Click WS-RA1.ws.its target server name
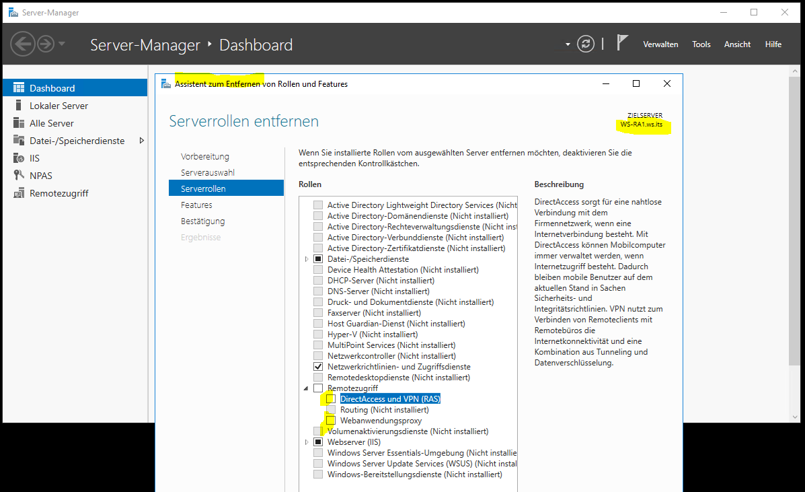 (x=641, y=125)
